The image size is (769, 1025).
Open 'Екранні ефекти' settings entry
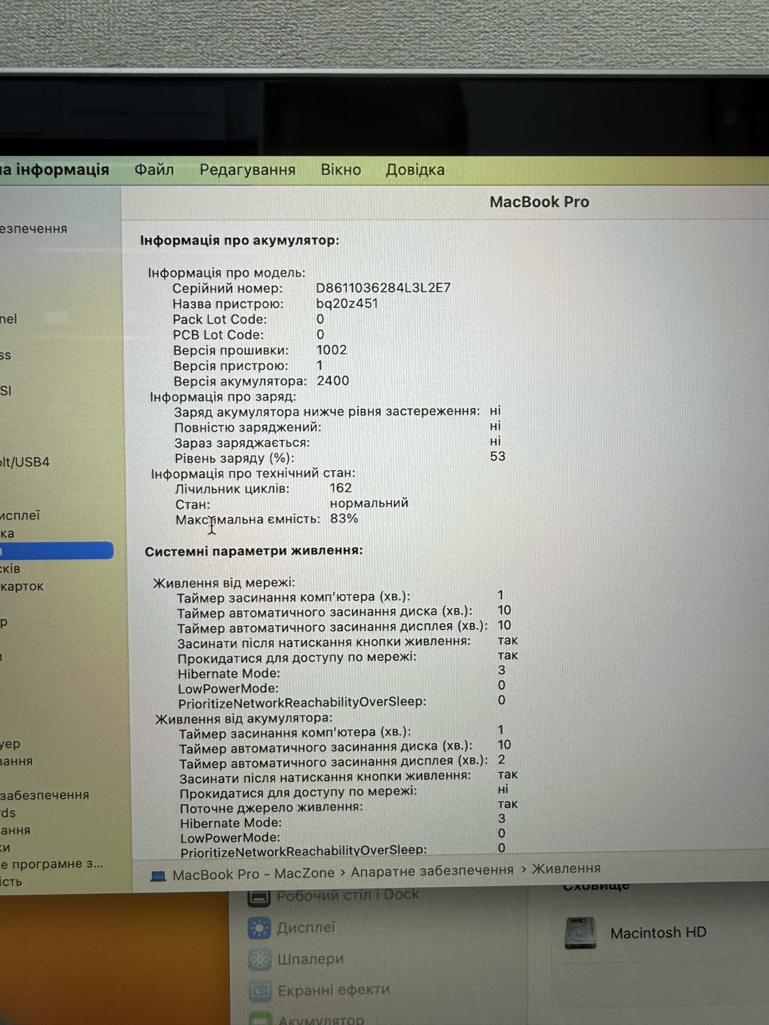pos(334,990)
